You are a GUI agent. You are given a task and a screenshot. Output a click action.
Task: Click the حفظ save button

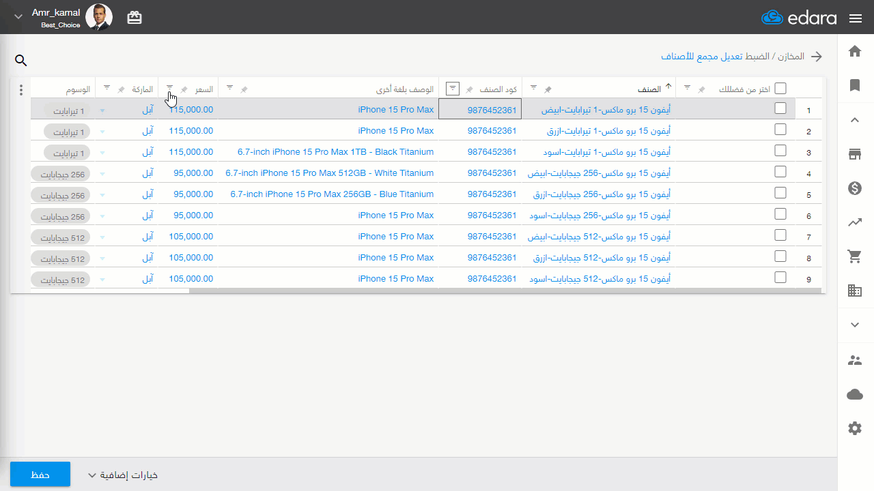click(40, 474)
